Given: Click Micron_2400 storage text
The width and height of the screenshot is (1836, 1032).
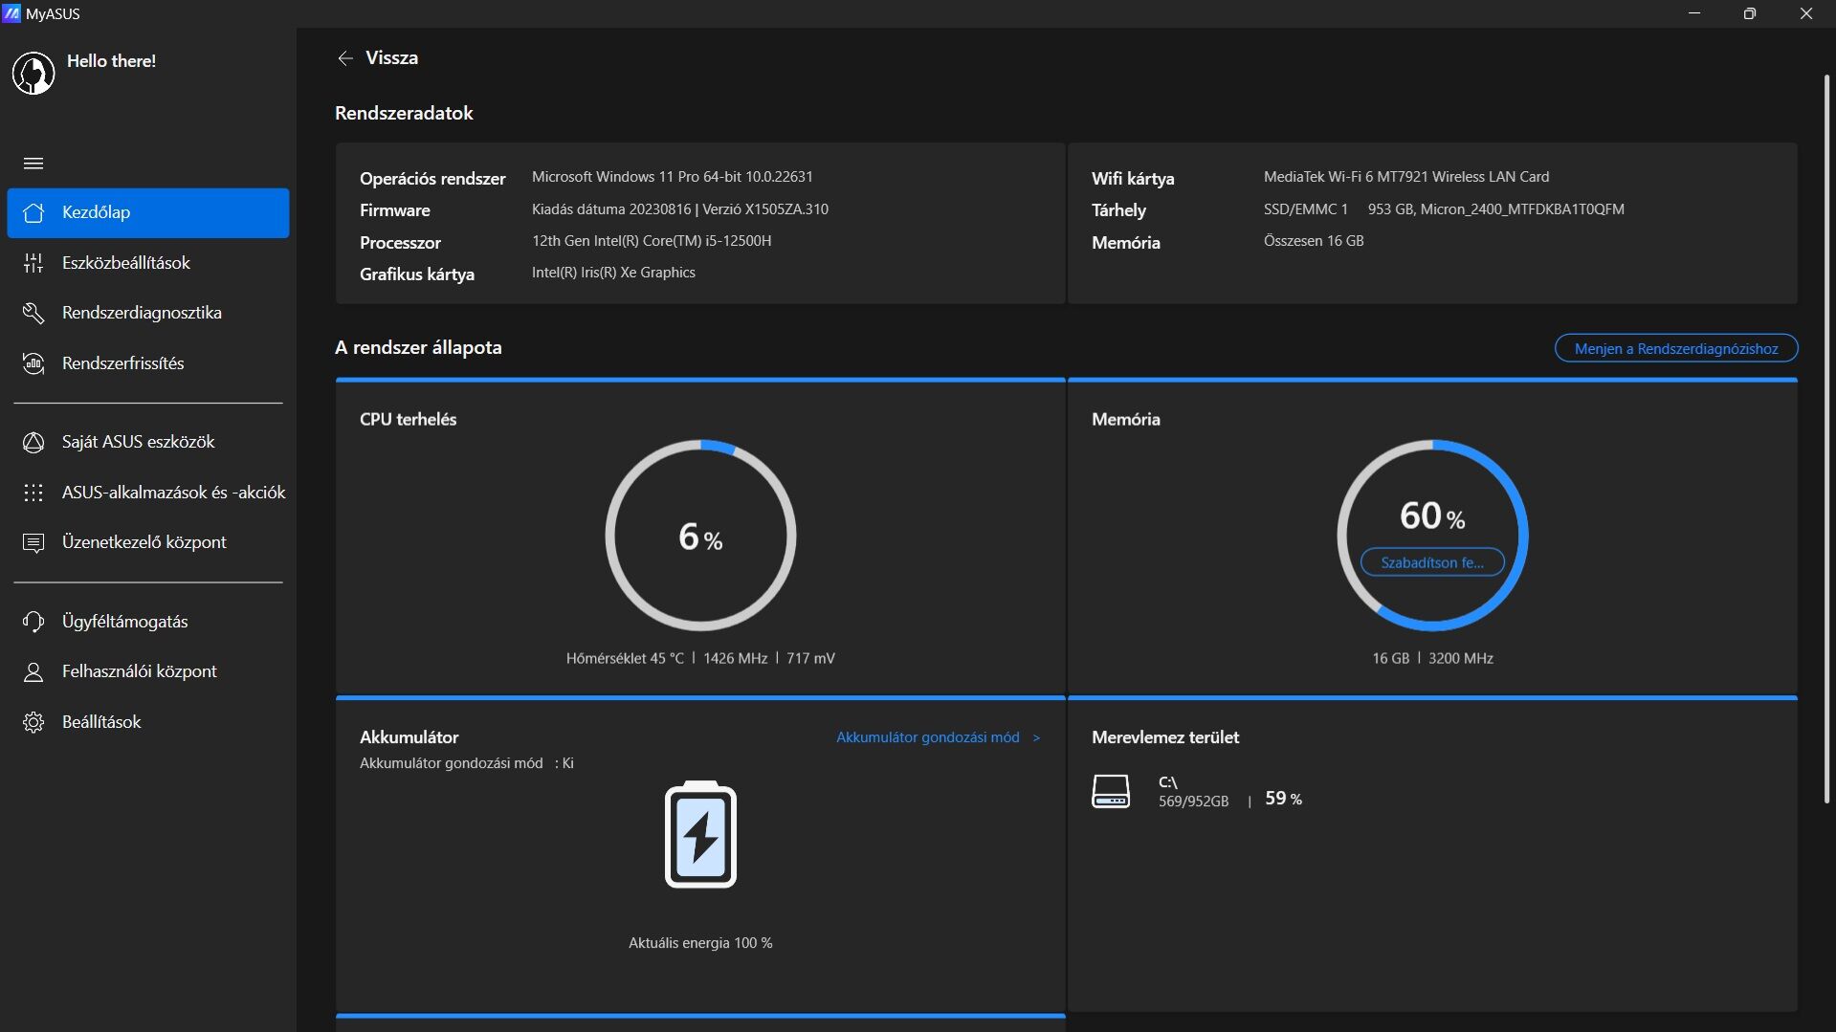Looking at the screenshot, I should [1522, 209].
